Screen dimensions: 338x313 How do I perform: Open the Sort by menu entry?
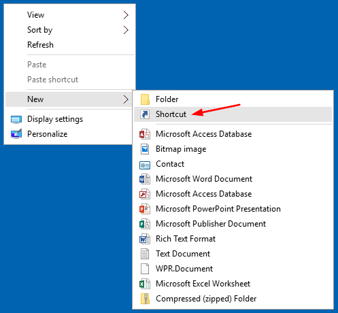70,30
